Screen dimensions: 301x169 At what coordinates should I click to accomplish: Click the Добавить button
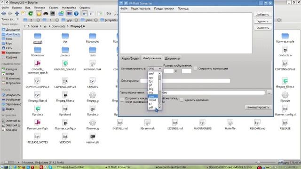[262, 15]
